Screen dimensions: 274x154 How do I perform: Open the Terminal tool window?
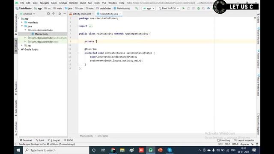click(26, 140)
